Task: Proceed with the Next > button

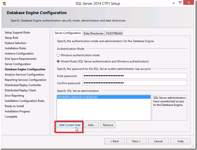Action: click(x=136, y=141)
